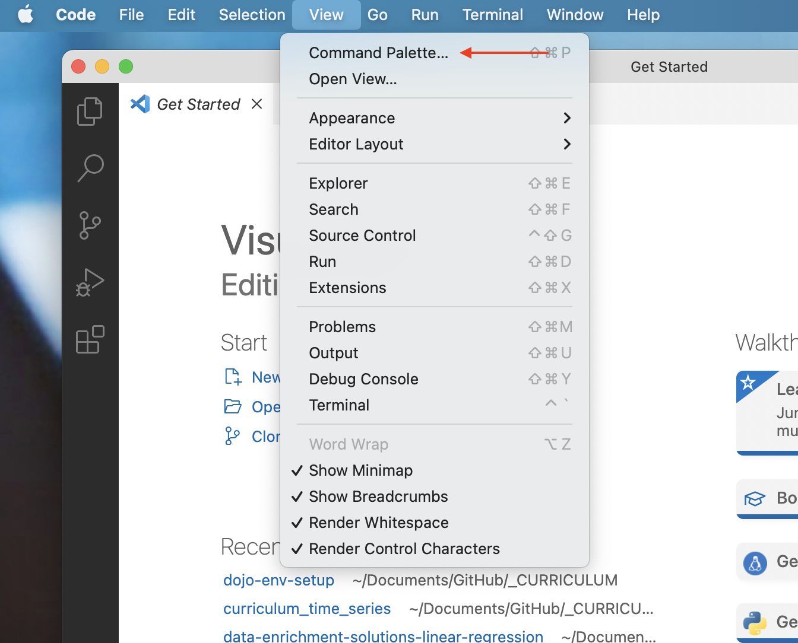Select Terminal in the View dropdown
The image size is (798, 643).
pos(435,405)
